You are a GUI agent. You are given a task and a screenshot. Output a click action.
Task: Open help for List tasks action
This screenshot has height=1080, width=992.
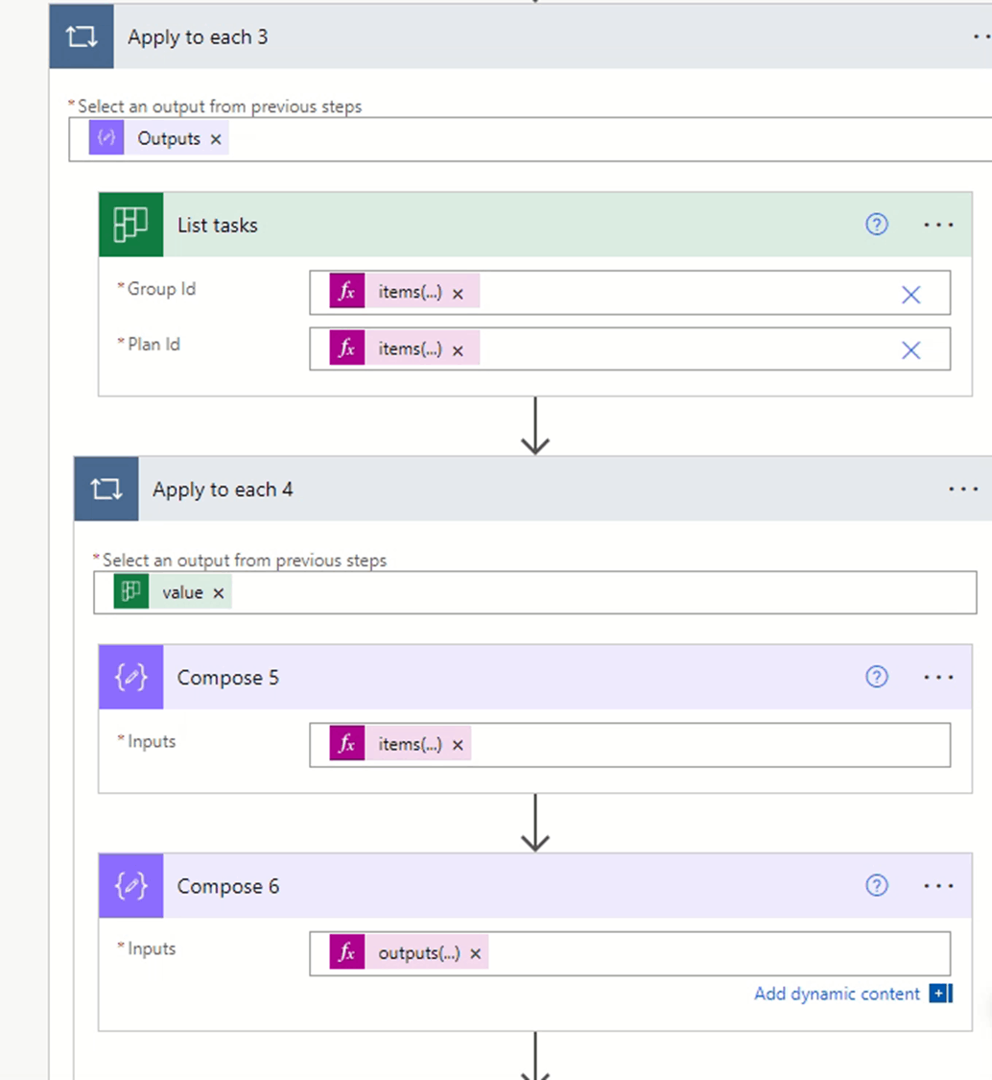point(876,225)
